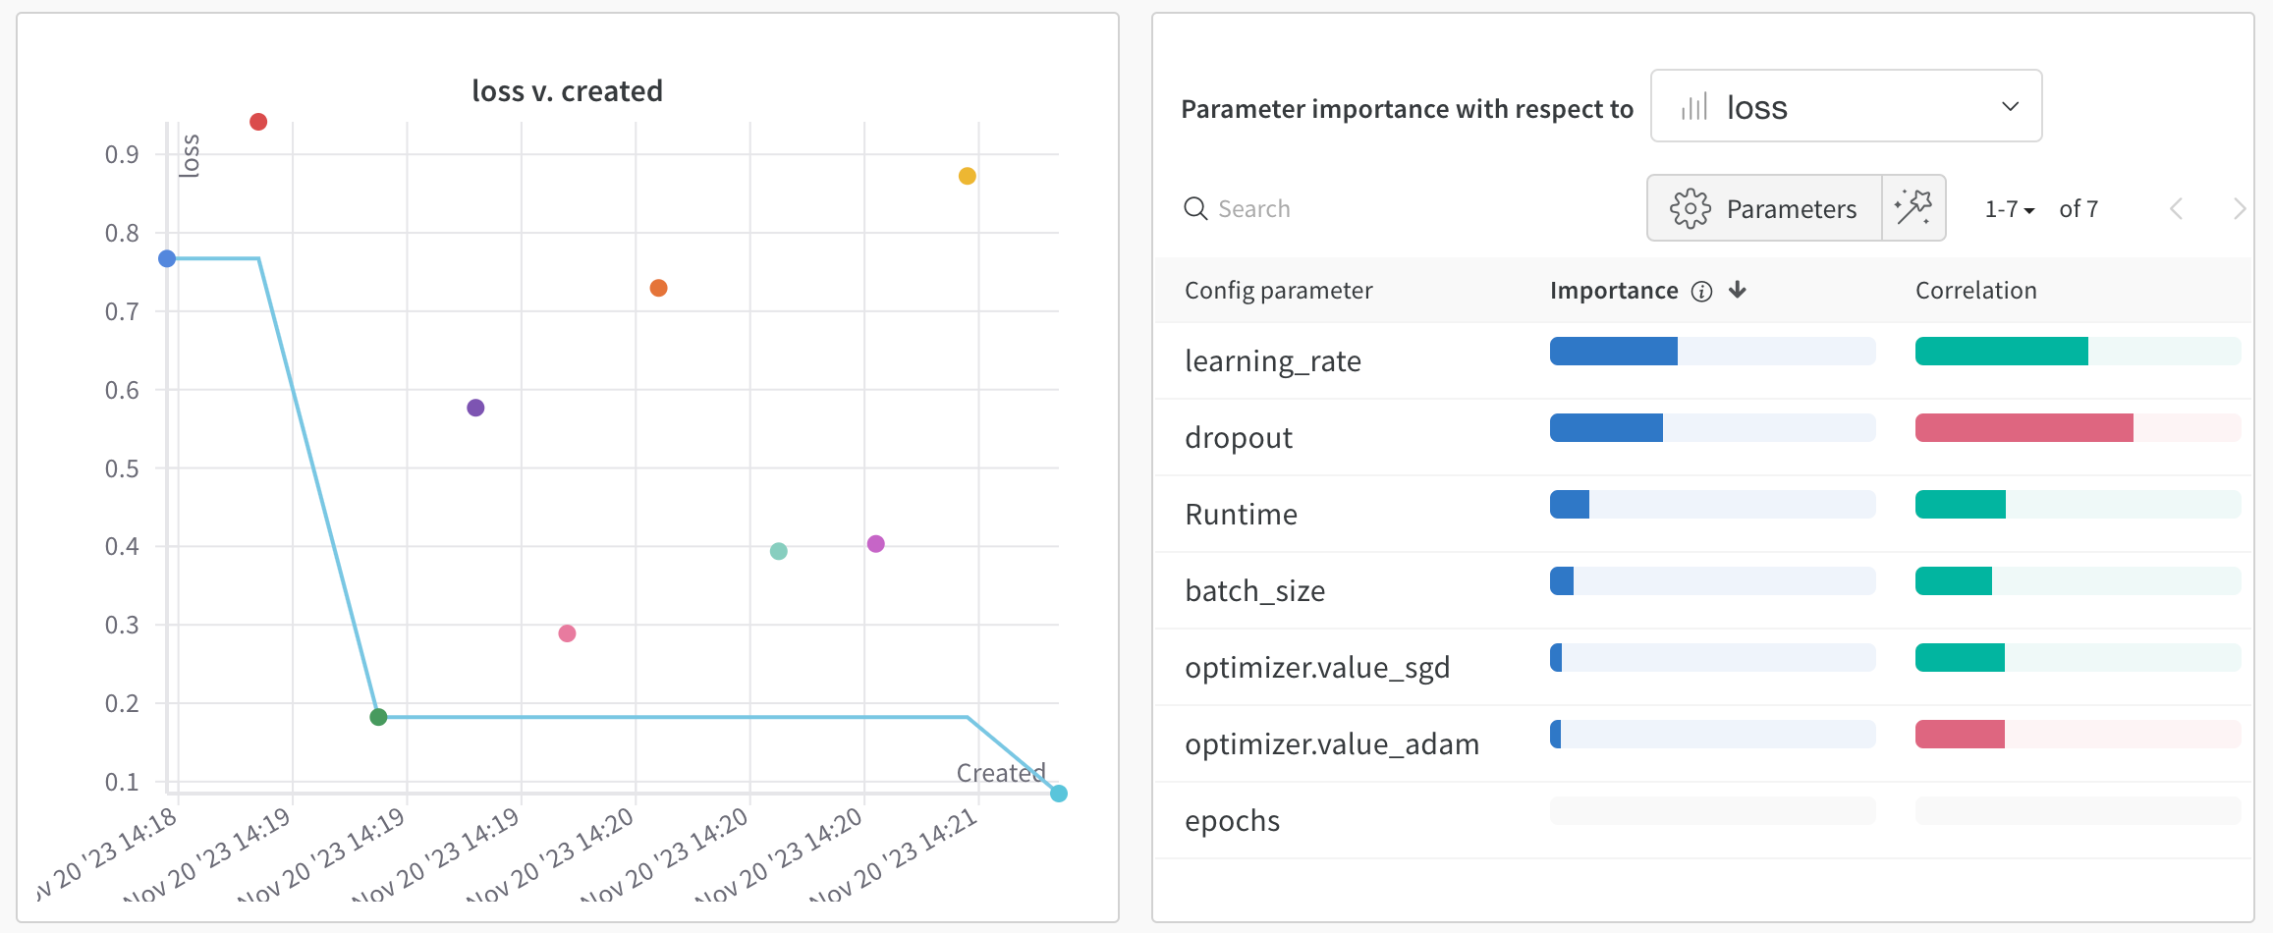Viewport: 2273px width, 933px height.
Task: Click the red data point near 0.9
Action: coord(258,122)
